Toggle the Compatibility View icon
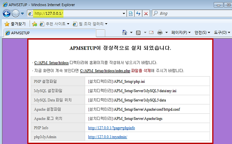 pyautogui.click(x=130, y=14)
